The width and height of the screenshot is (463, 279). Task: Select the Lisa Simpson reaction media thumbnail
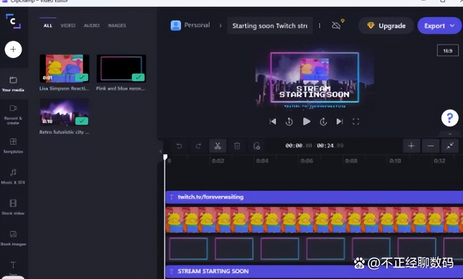(x=64, y=69)
